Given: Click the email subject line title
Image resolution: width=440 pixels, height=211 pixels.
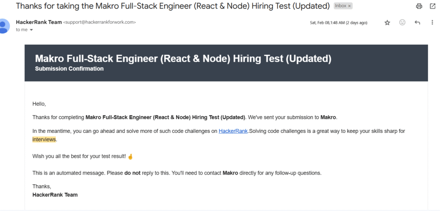Looking at the screenshot, I should 173,6.
